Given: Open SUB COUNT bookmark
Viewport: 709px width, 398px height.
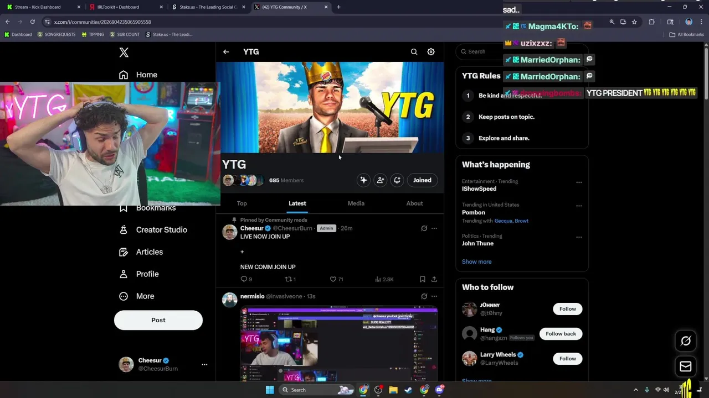Looking at the screenshot, I should [x=125, y=34].
